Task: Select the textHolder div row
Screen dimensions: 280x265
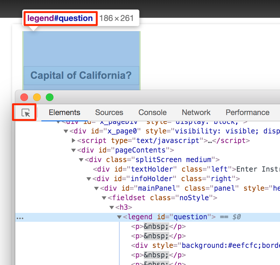Action: tap(148, 169)
